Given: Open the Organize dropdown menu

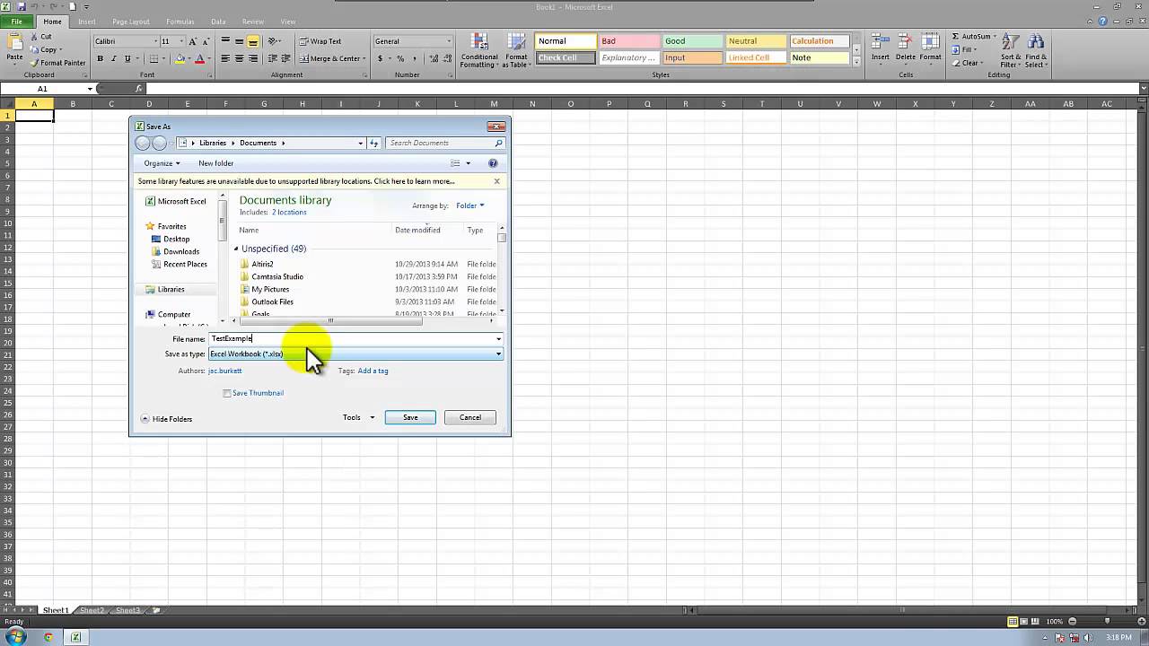Looking at the screenshot, I should click(162, 163).
